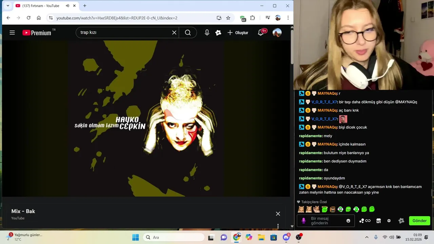Open File Explorer from taskbar
The image size is (434, 244).
[x=261, y=237]
